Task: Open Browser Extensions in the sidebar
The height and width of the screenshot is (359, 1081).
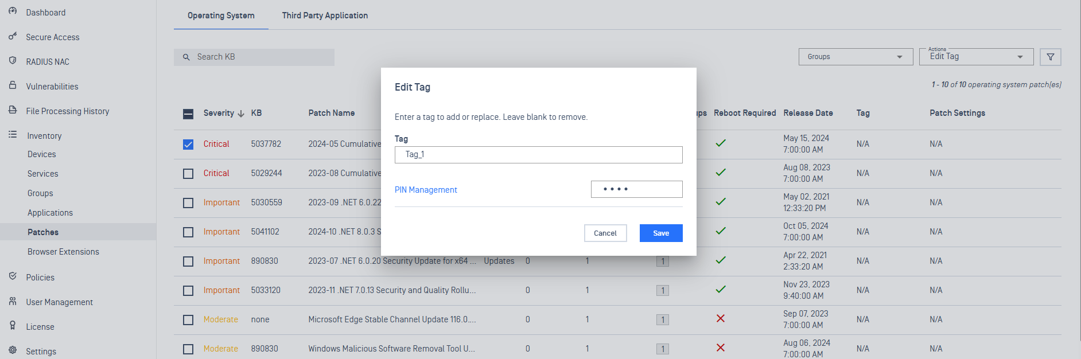Action: (x=63, y=252)
